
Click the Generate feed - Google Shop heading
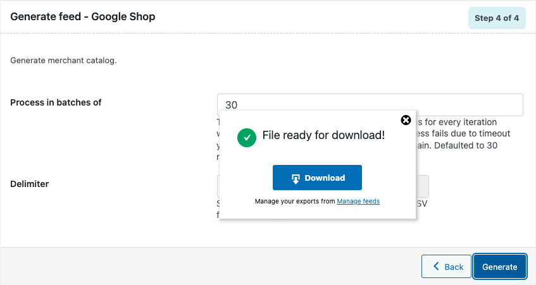[x=83, y=16]
